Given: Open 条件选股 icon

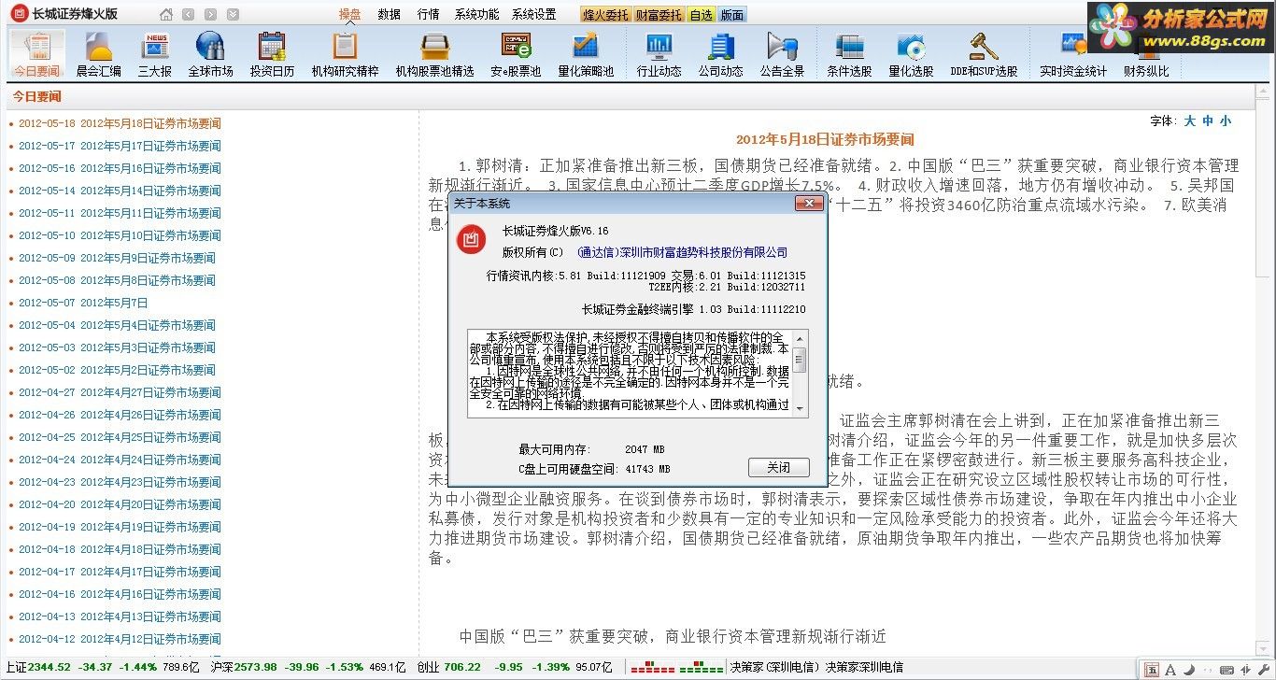Looking at the screenshot, I should [849, 54].
